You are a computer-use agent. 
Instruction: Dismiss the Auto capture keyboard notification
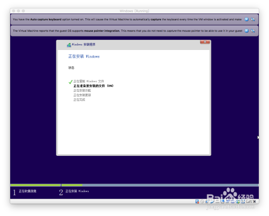(246, 19)
